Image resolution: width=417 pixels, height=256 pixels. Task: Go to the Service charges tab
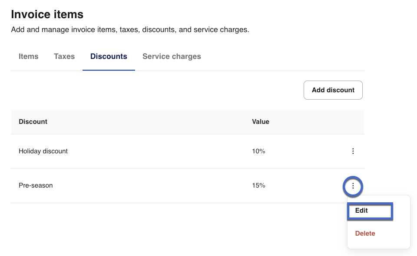tap(172, 56)
